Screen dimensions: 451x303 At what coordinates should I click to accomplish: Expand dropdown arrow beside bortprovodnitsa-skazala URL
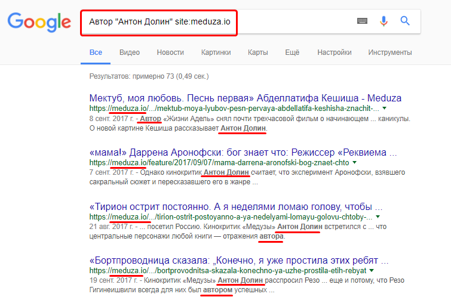372,271
